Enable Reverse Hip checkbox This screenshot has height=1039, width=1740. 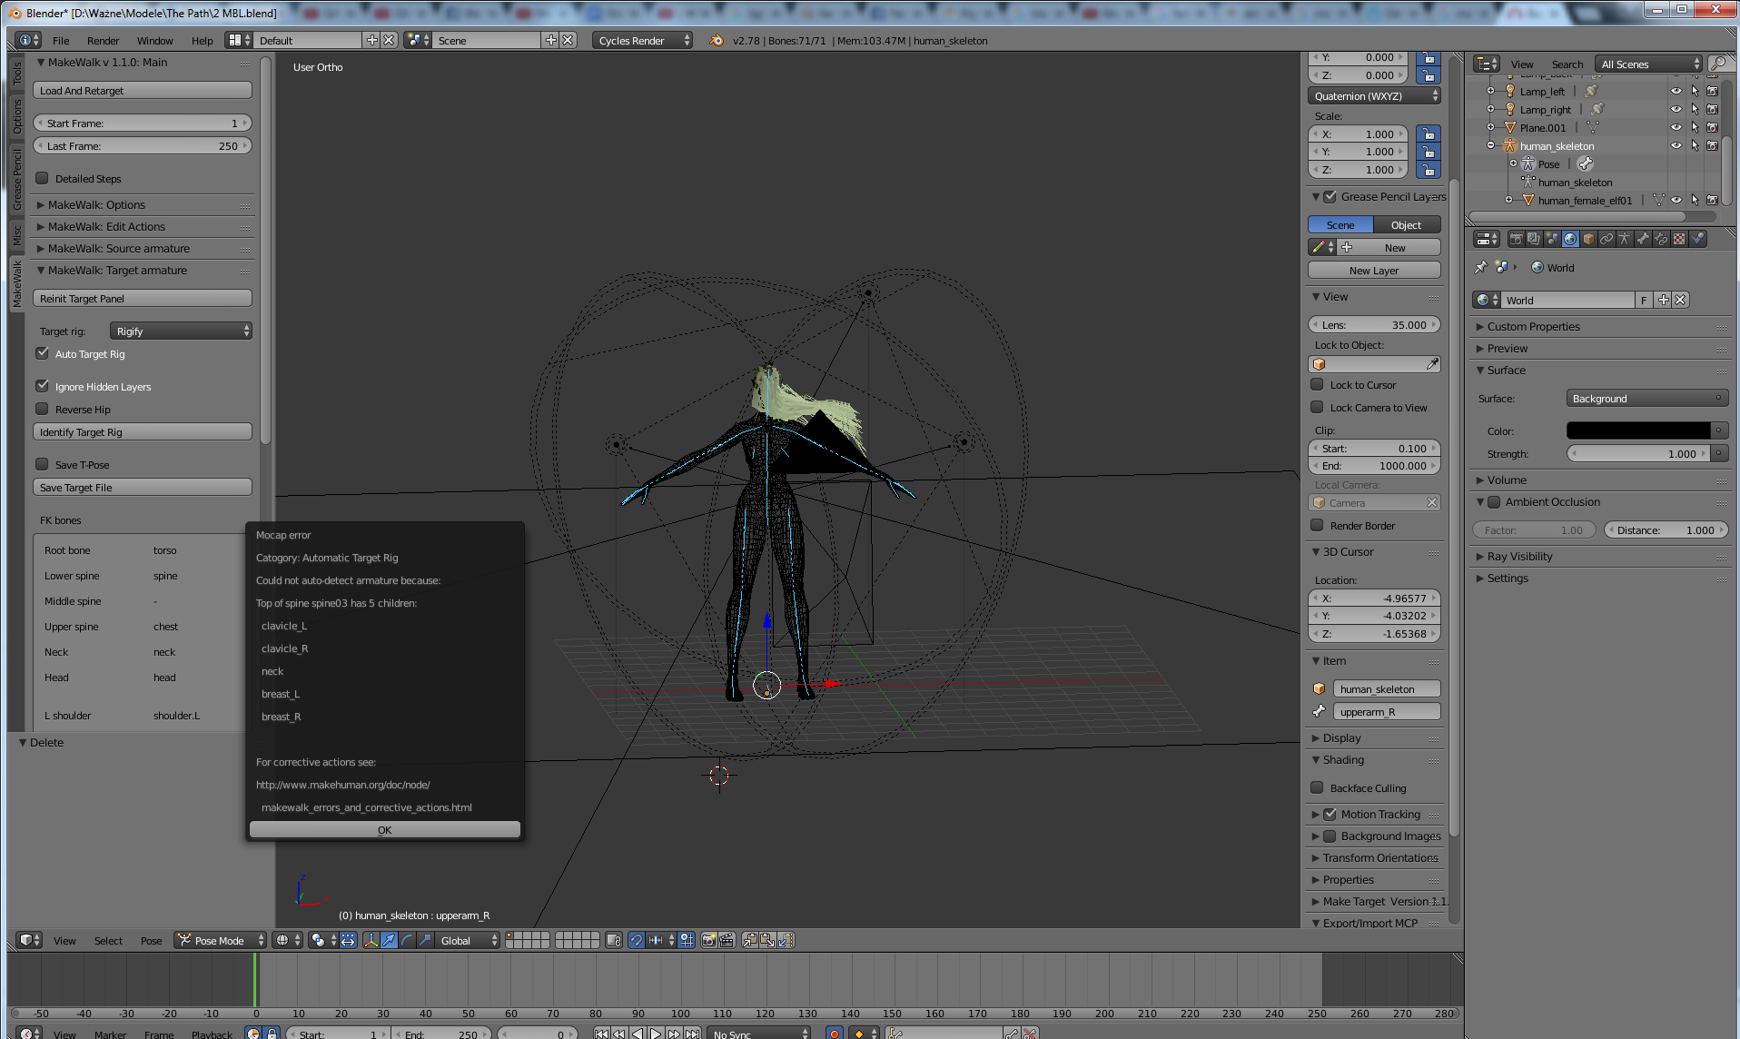[42, 409]
